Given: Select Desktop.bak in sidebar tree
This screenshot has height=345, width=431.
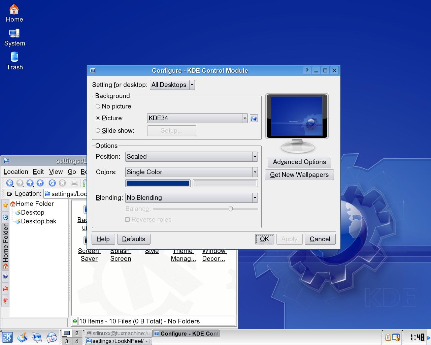Looking at the screenshot, I should tap(36, 221).
